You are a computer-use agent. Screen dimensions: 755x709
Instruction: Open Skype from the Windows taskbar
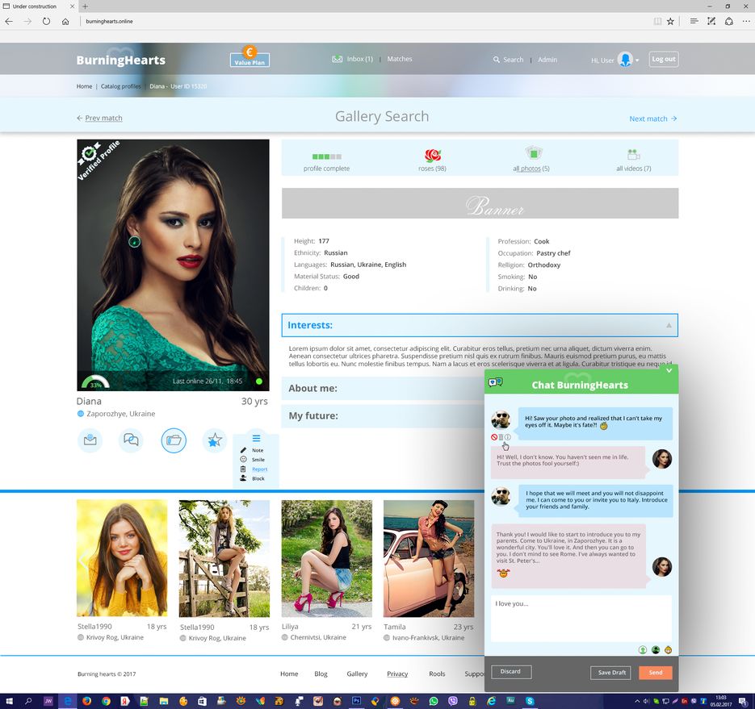tap(530, 701)
